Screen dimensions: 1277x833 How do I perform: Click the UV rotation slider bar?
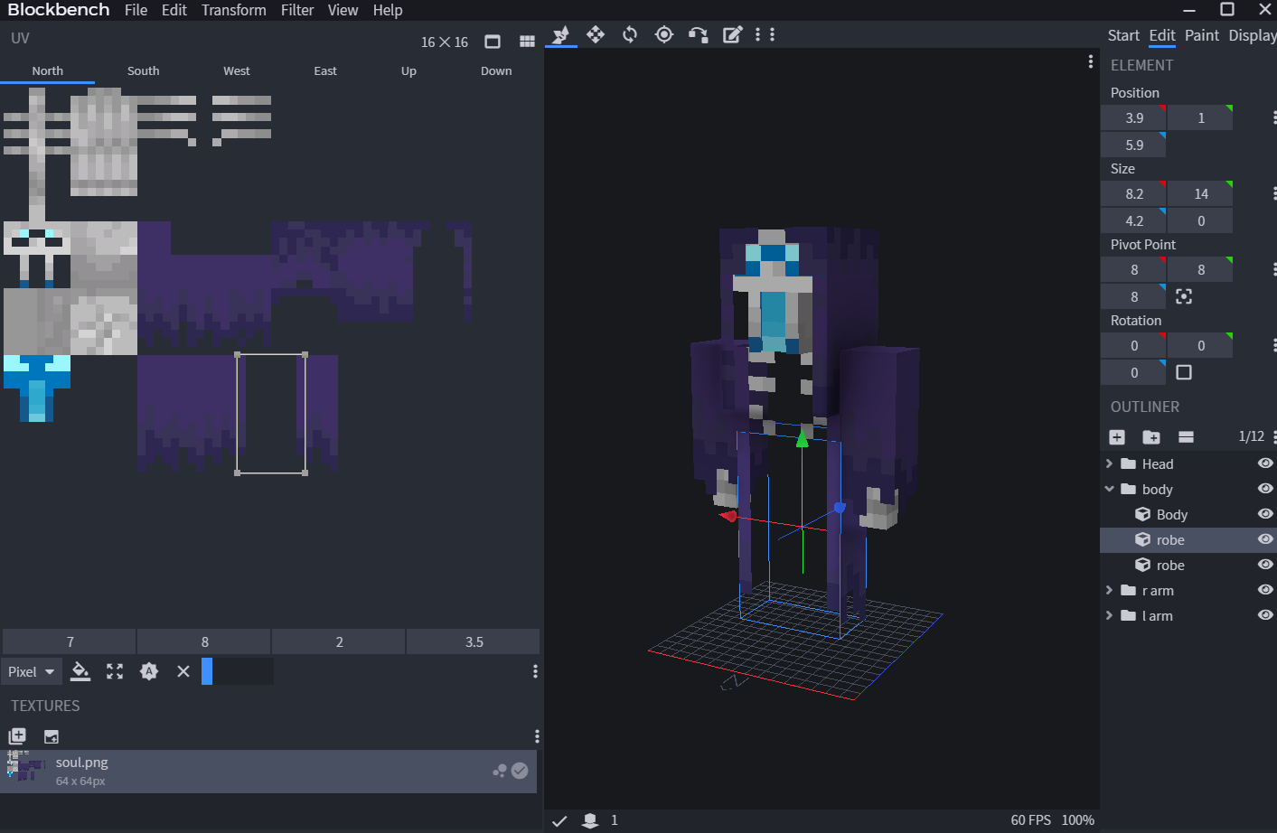(x=238, y=671)
